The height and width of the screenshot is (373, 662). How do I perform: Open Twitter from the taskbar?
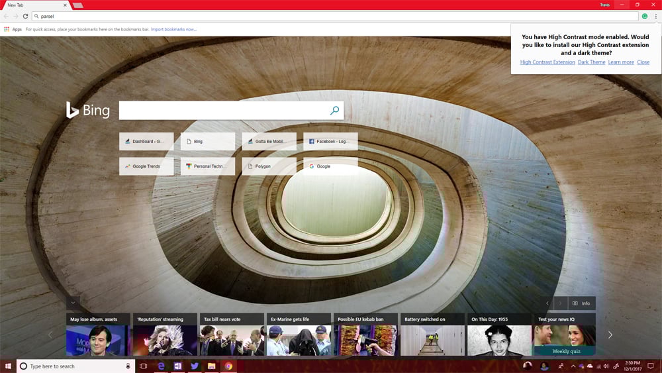[x=195, y=366]
